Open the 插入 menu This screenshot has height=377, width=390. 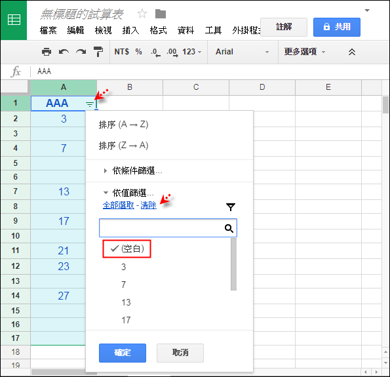point(130,30)
